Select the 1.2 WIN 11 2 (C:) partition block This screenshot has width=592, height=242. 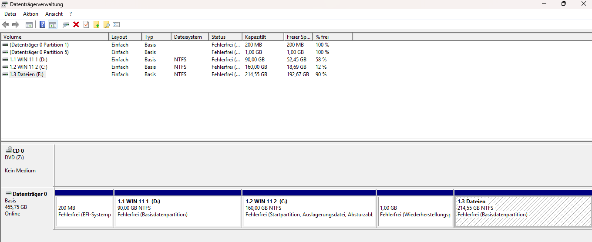[309, 208]
